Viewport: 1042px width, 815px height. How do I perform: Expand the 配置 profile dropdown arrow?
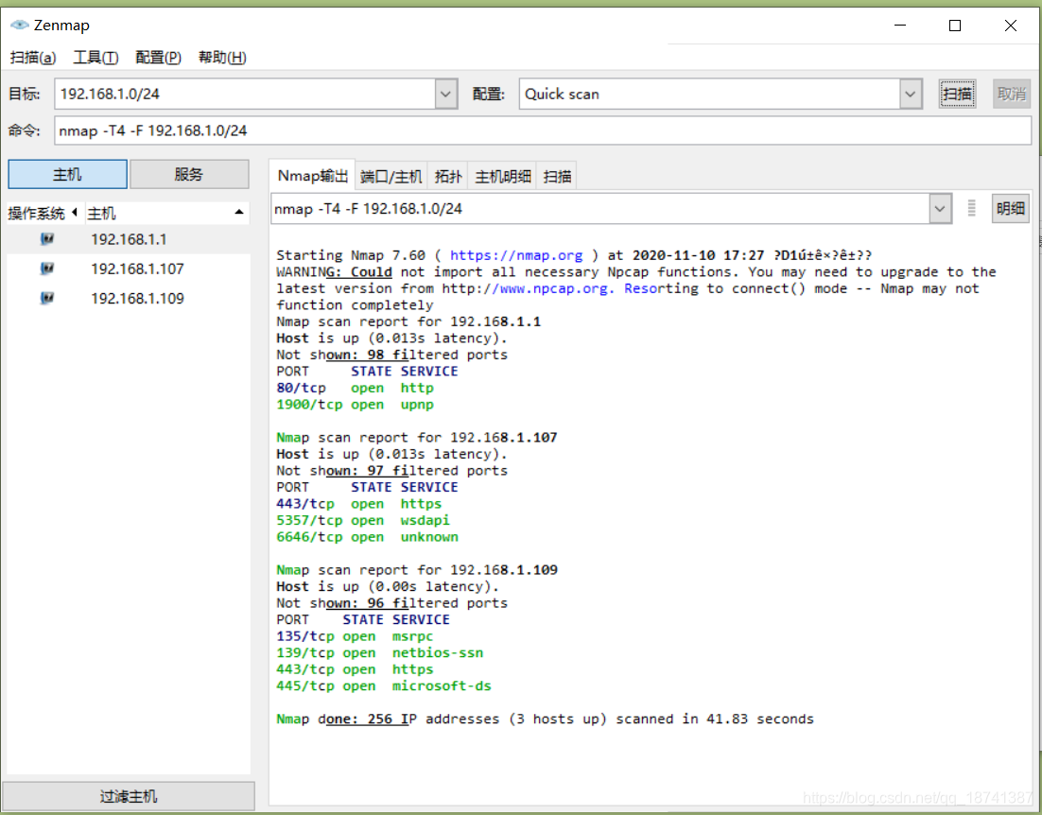coord(911,94)
